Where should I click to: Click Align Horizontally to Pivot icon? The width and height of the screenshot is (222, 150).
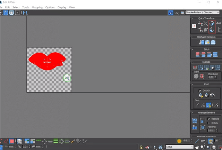[200, 23]
